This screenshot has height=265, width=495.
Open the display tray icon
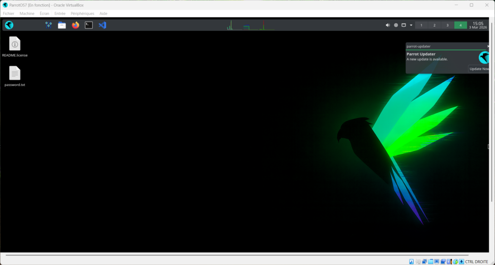[x=404, y=25]
